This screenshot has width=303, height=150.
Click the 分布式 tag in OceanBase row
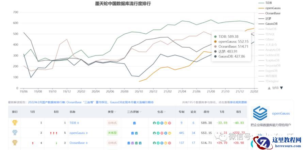[x=112, y=143]
